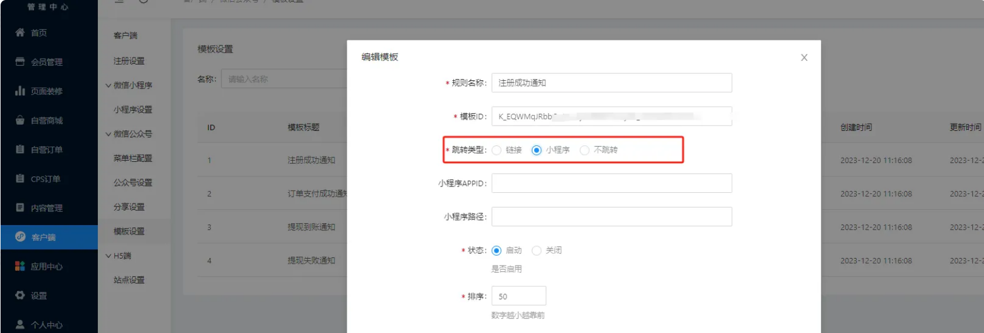Screen dimensions: 984x333
Task: Click the ID column header
Action: click(211, 127)
